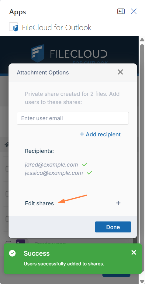The height and width of the screenshot is (284, 145).
Task: Click the Success check circle icon
Action: click(x=12, y=253)
